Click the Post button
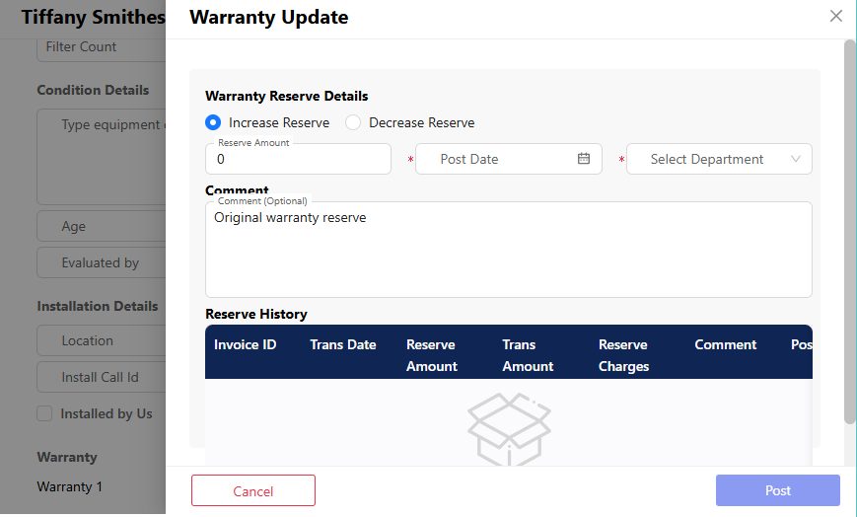This screenshot has width=857, height=517. [778, 490]
